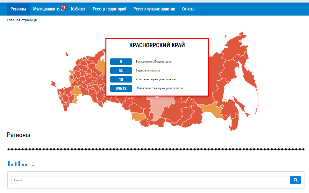This screenshot has height=193, width=309.
Task: Open the Реестр территорий tab
Action: (109, 9)
